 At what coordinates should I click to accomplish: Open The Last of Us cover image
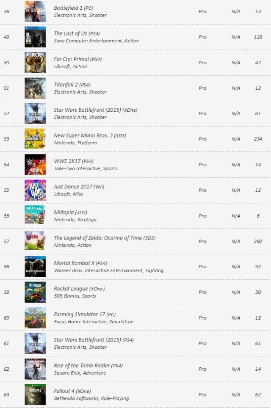click(35, 37)
